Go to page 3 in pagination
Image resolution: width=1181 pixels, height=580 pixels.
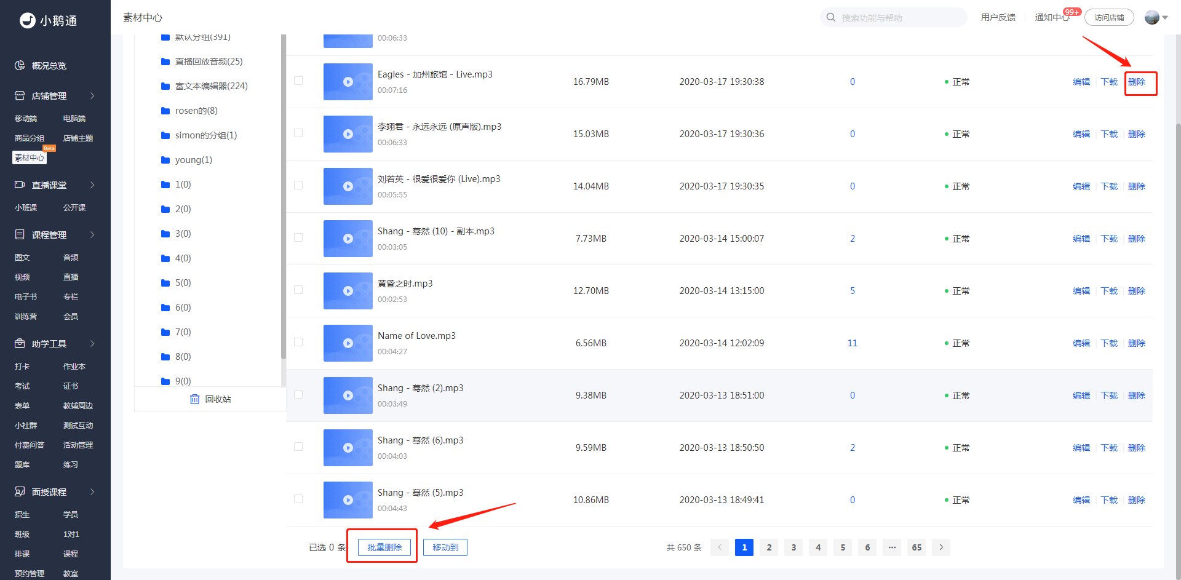(x=793, y=547)
